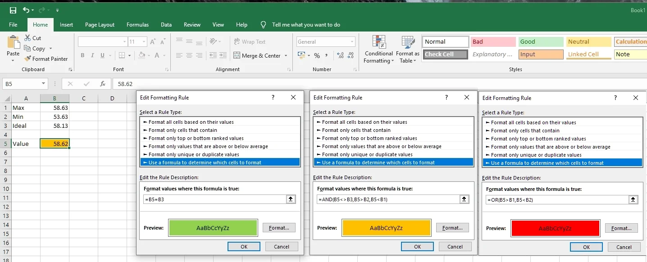The height and width of the screenshot is (262, 647).
Task: Expand the General number format dropdown
Action: tap(352, 42)
